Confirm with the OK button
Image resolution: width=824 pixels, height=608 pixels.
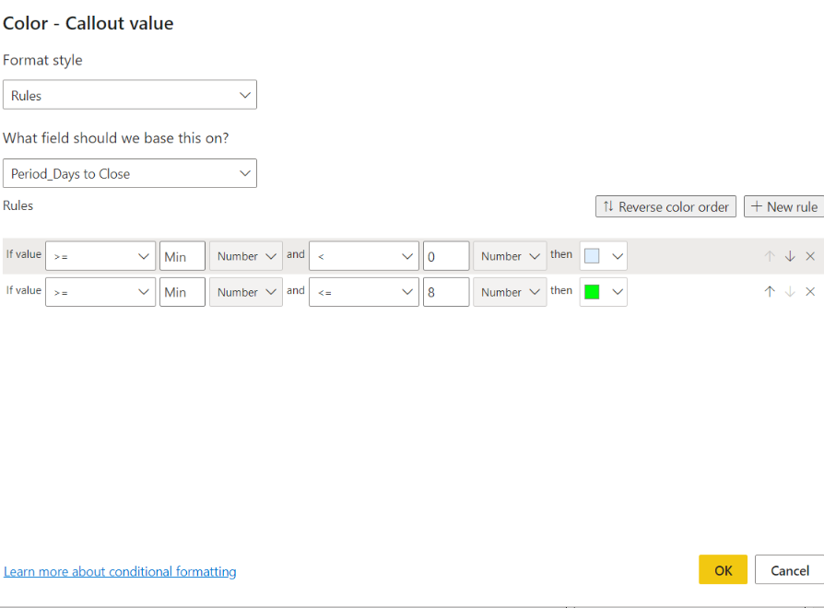[724, 569]
